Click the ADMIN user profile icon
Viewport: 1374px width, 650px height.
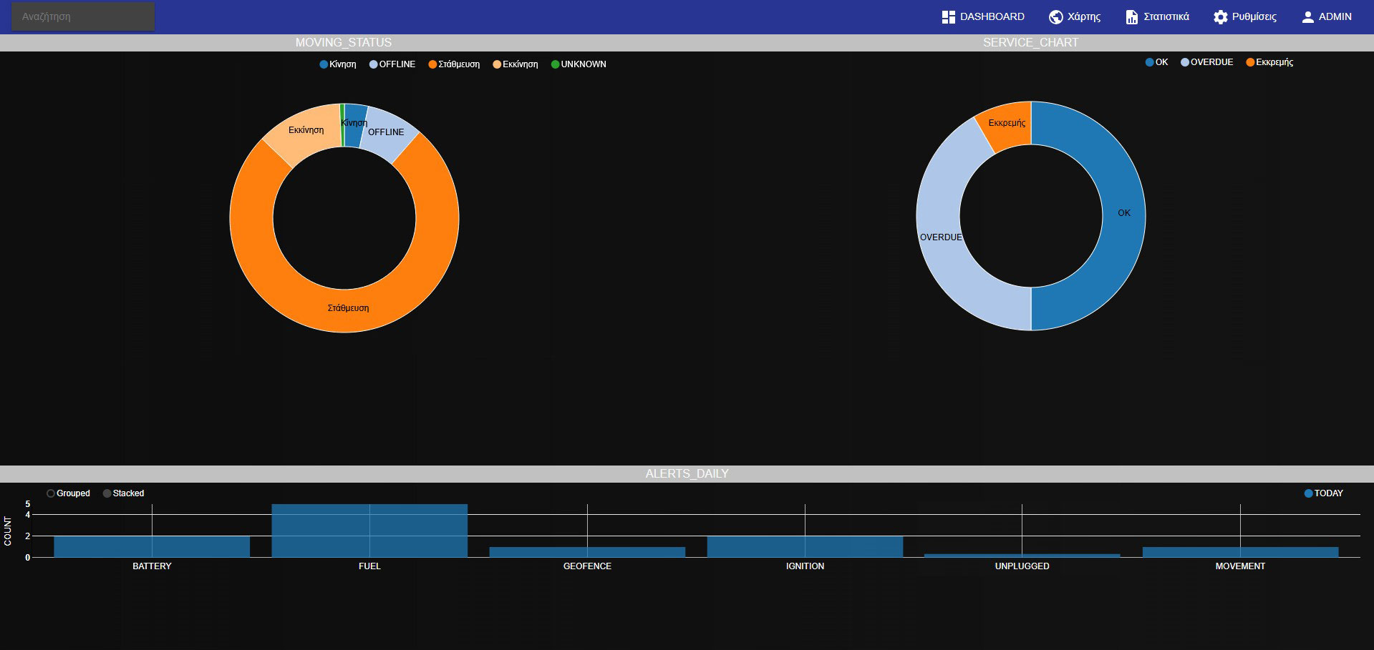[1308, 16]
